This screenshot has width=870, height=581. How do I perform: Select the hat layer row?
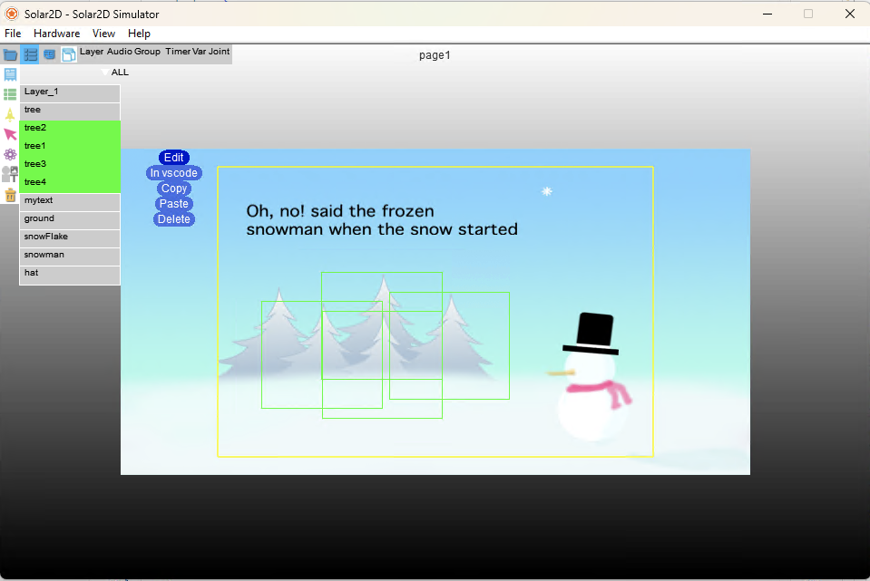coord(70,275)
